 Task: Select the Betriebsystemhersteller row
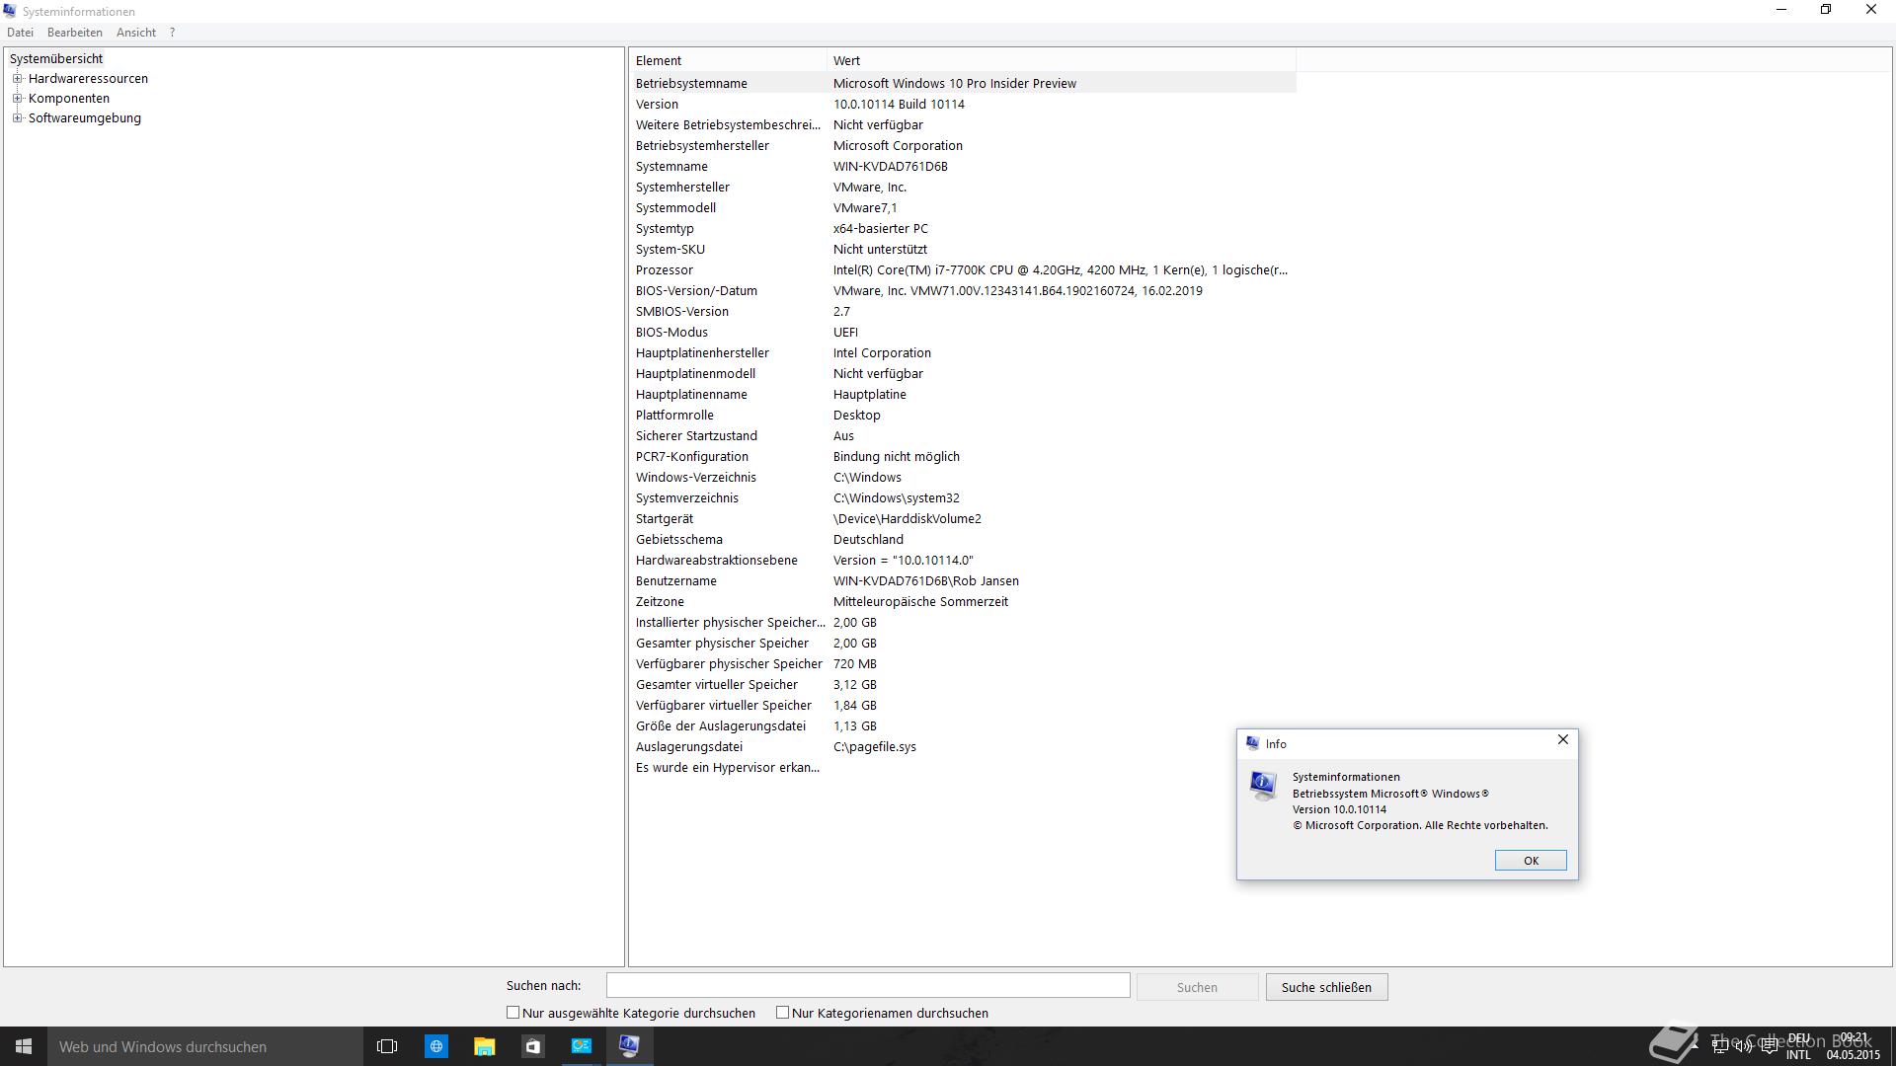pos(963,145)
